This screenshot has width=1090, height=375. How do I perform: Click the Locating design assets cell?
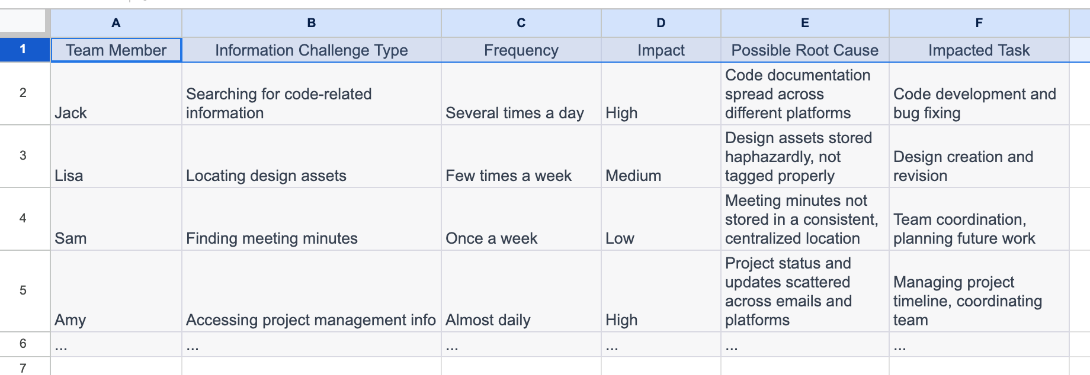point(310,156)
